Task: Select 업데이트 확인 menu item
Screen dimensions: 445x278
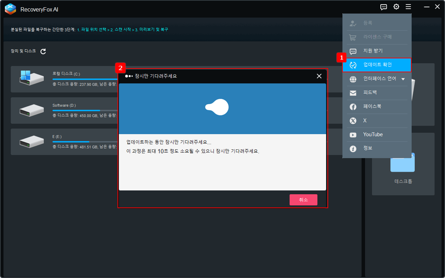Action: click(x=377, y=65)
